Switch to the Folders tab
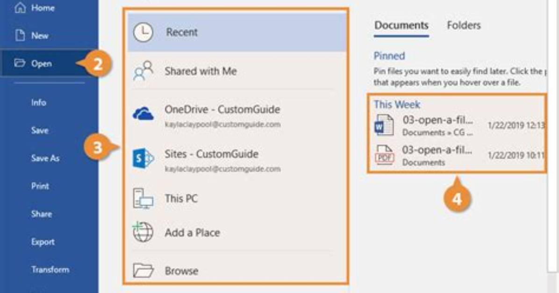This screenshot has height=293, width=559. point(464,25)
